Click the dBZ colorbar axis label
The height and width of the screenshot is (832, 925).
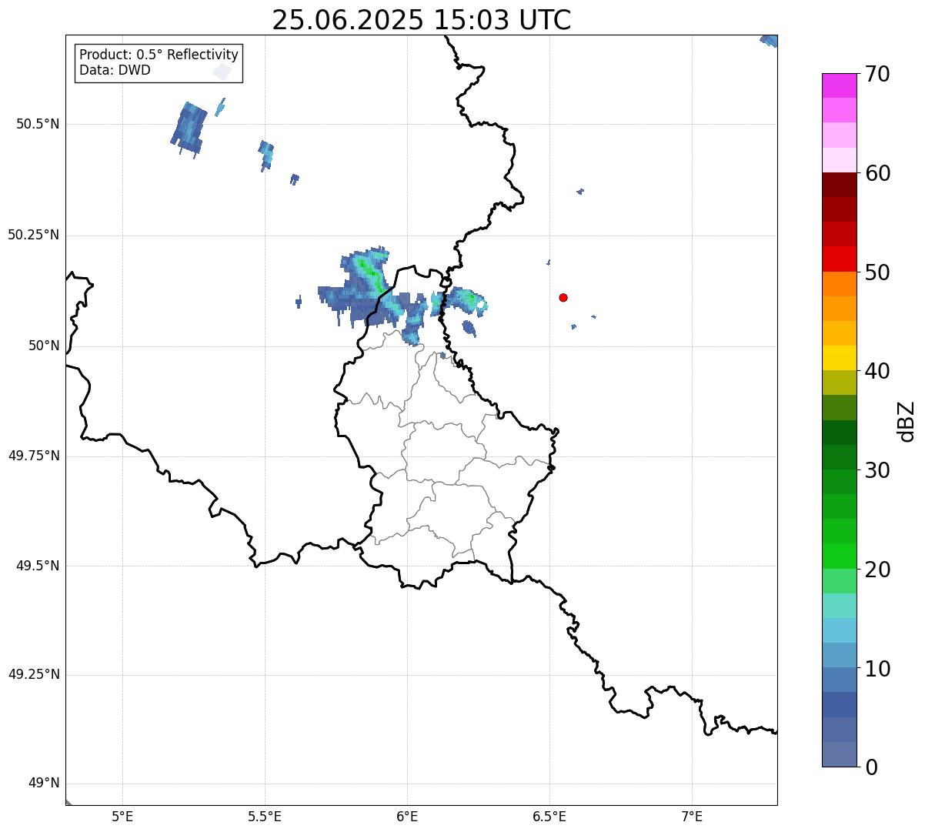pyautogui.click(x=907, y=420)
